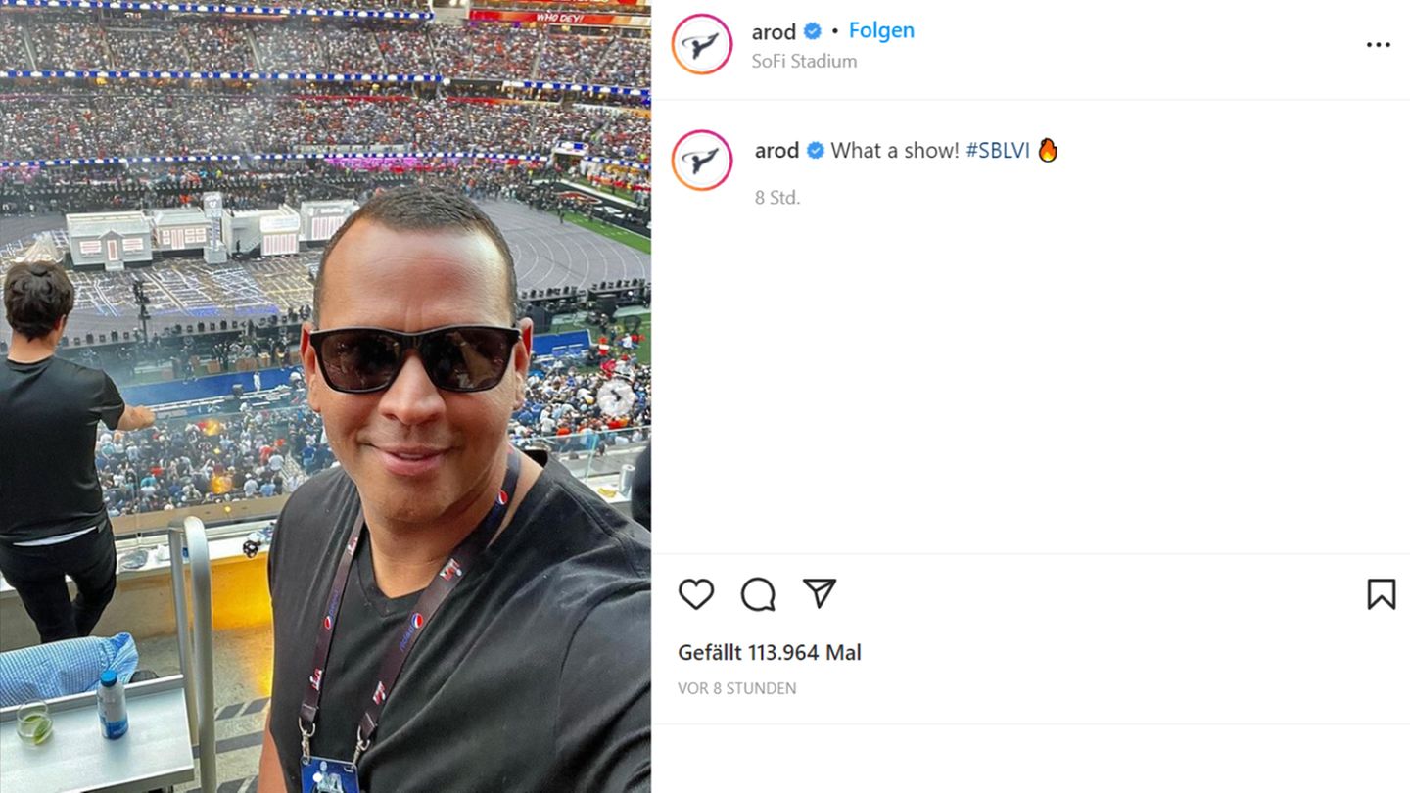Open arod username in the caption

(777, 151)
